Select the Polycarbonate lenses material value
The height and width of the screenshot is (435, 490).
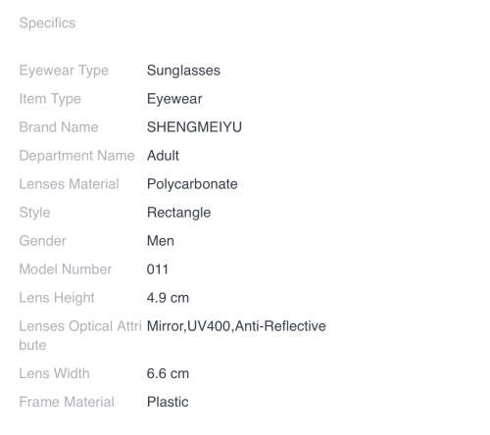(x=192, y=184)
